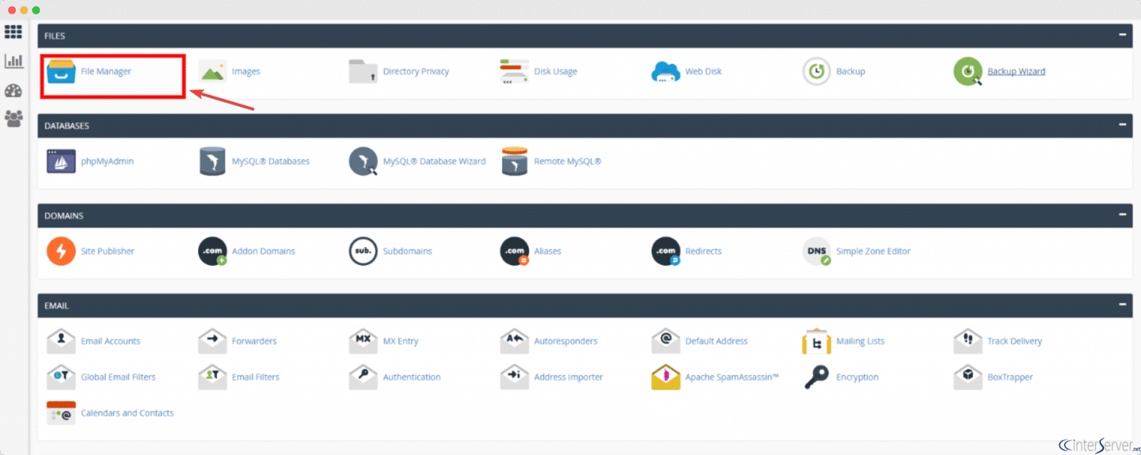Click the sidebar statistics chart icon
1141x455 pixels.
click(14, 61)
